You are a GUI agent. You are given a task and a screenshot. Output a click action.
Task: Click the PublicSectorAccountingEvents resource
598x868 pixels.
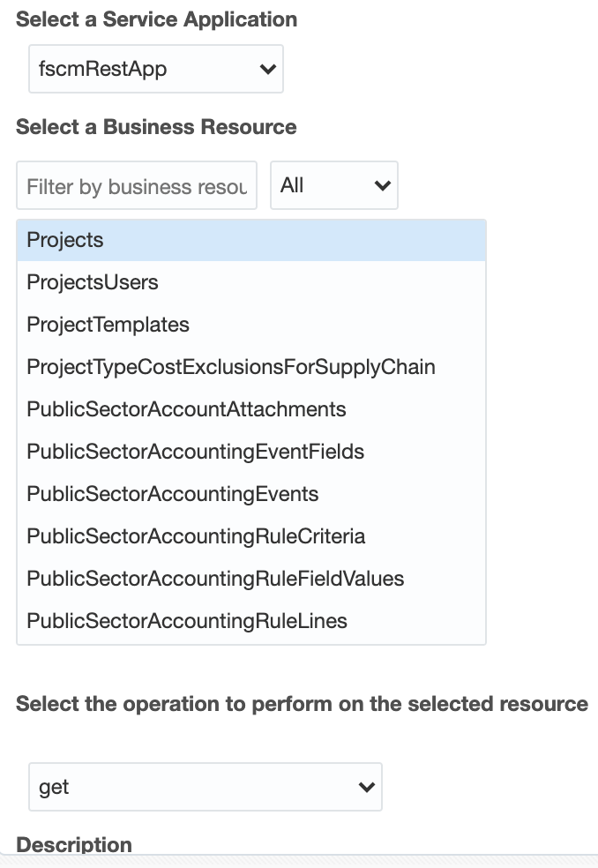tap(173, 494)
